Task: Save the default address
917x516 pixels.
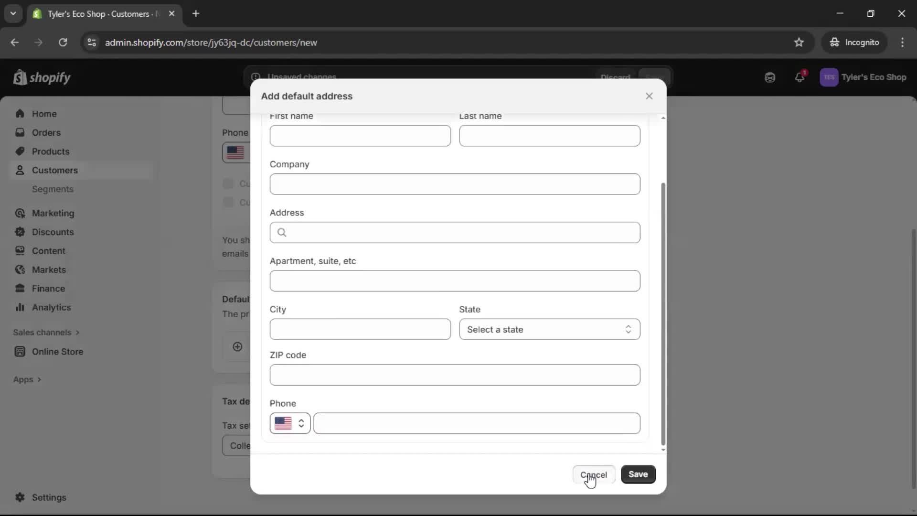Action: point(639,474)
